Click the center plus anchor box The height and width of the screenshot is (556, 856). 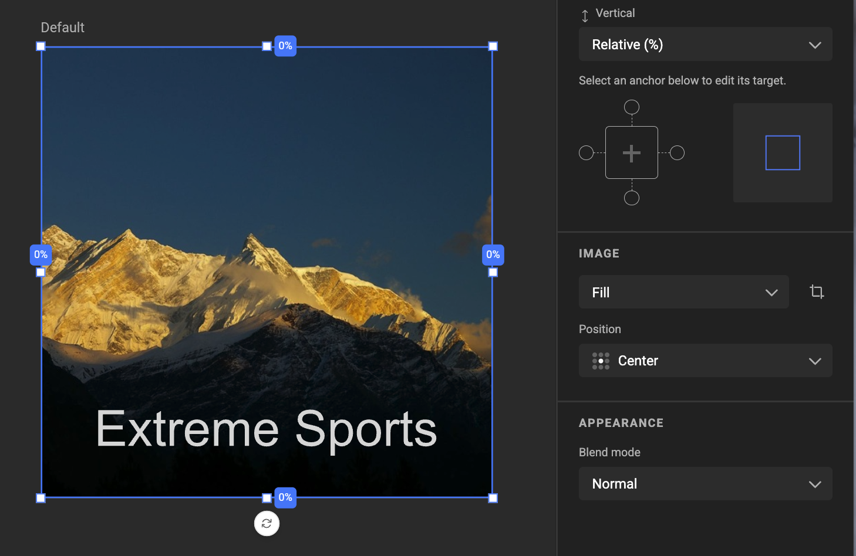pyautogui.click(x=632, y=152)
